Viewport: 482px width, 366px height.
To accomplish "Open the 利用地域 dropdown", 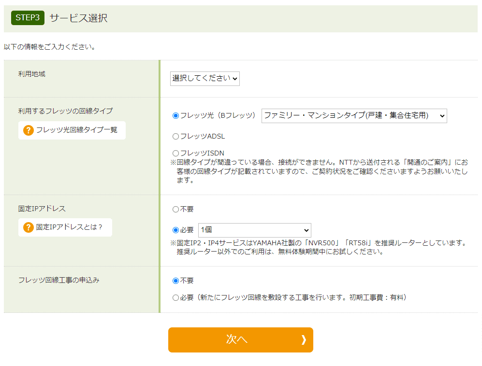I will coord(204,78).
